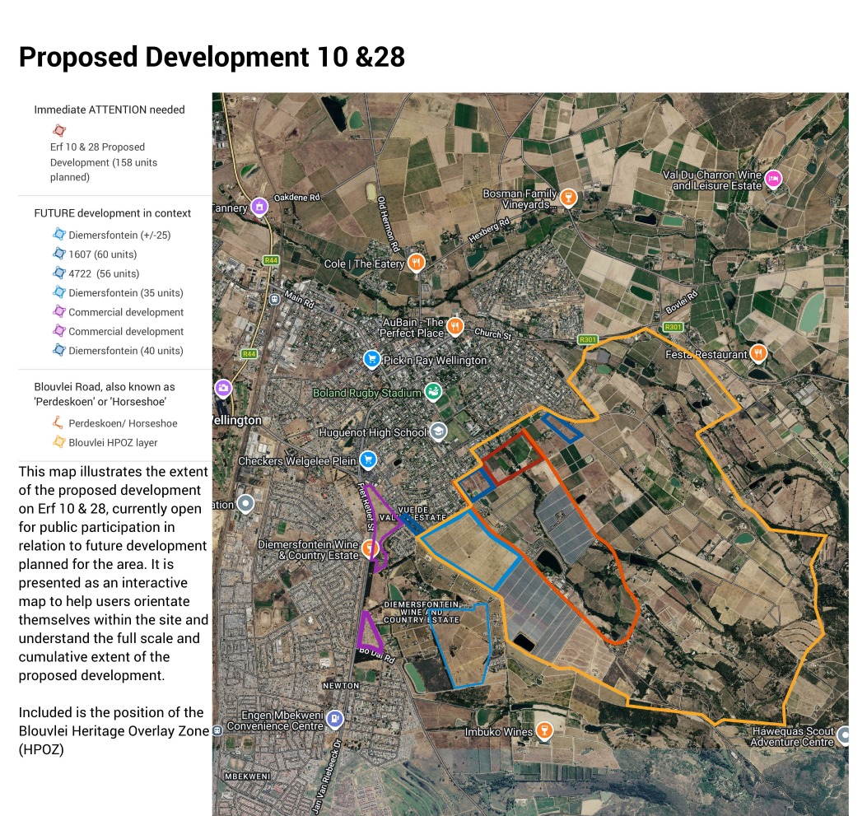Click the Perdeskoen/ Horseshoe line icon

click(x=58, y=423)
